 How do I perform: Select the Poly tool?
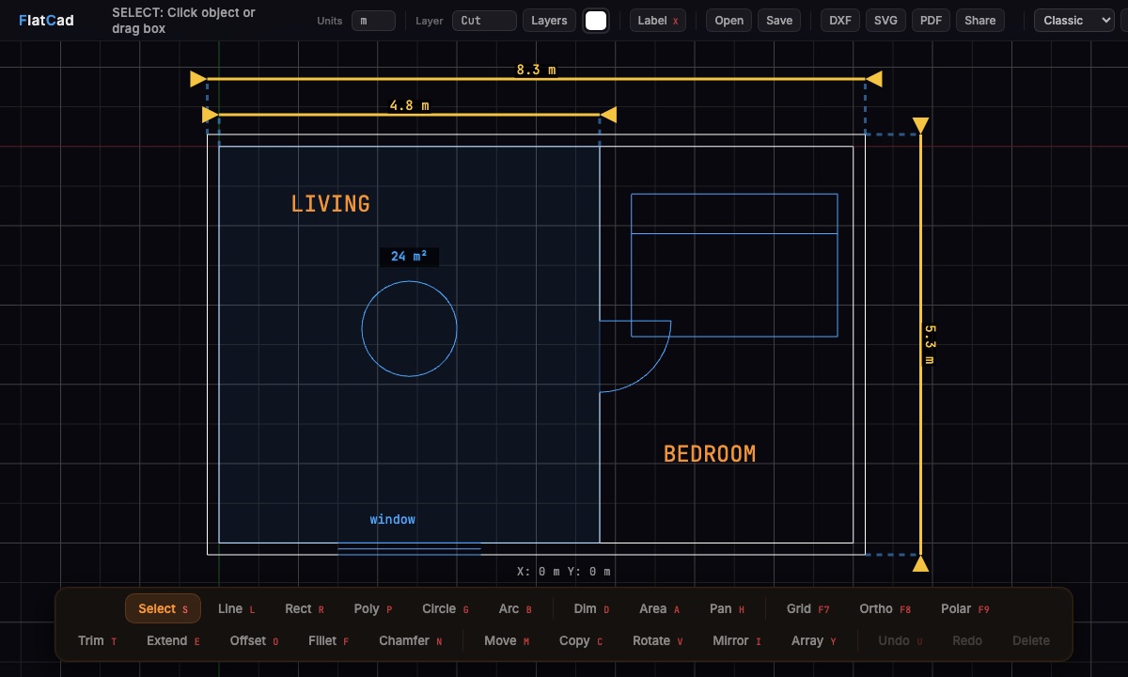pos(373,608)
